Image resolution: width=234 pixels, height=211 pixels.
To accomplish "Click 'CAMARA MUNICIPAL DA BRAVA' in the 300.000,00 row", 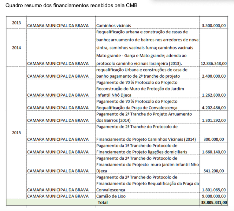I will [58, 139].
